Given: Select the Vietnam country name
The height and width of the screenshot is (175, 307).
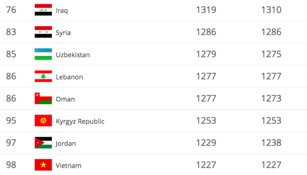Looking at the screenshot, I should pyautogui.click(x=69, y=166).
